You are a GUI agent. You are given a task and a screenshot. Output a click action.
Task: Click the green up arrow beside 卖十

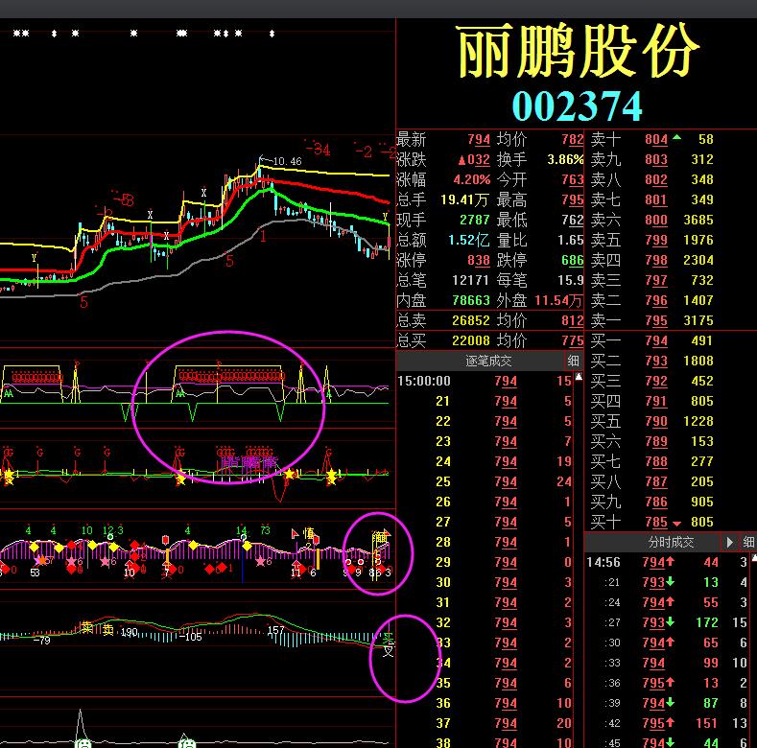677,138
